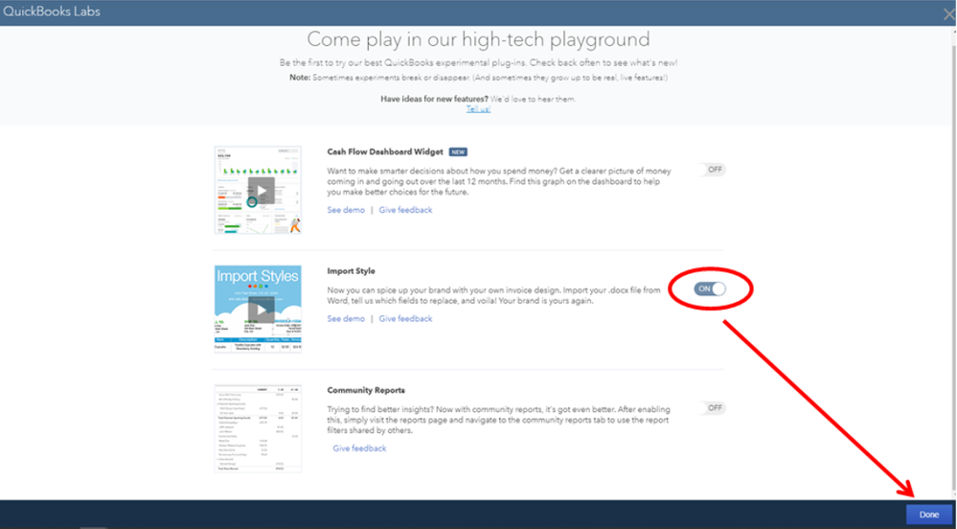
Task: Play the Cash Flow Dashboard Widget demo video
Action: point(262,190)
